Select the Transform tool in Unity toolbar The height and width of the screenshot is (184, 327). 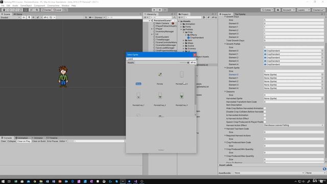click(31, 10)
